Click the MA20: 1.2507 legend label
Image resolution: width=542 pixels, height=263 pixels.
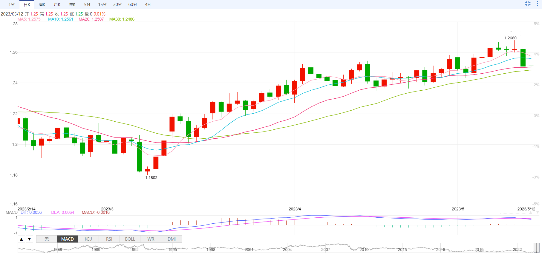(91, 19)
